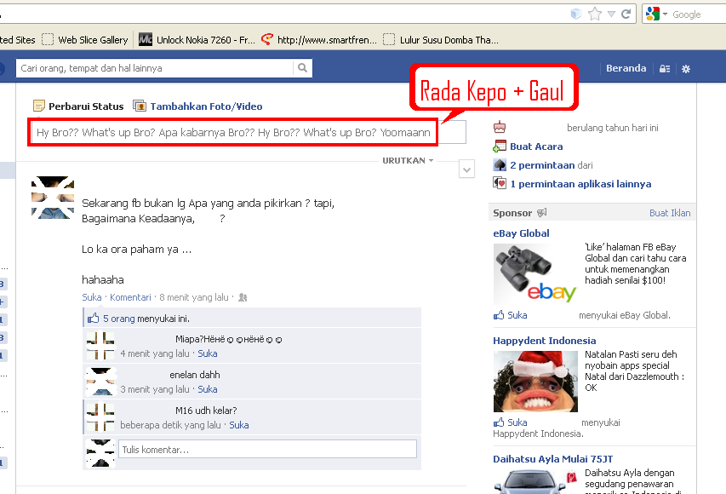Select Beranda in the Facebook navigation
This screenshot has width=726, height=494.
coord(626,68)
